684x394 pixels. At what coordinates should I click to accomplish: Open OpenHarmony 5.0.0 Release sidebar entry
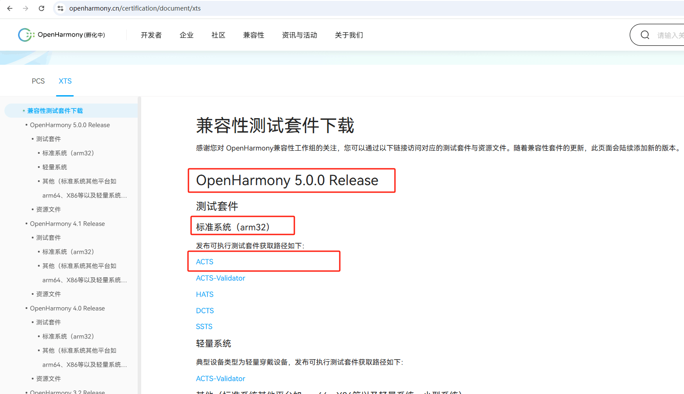point(70,125)
